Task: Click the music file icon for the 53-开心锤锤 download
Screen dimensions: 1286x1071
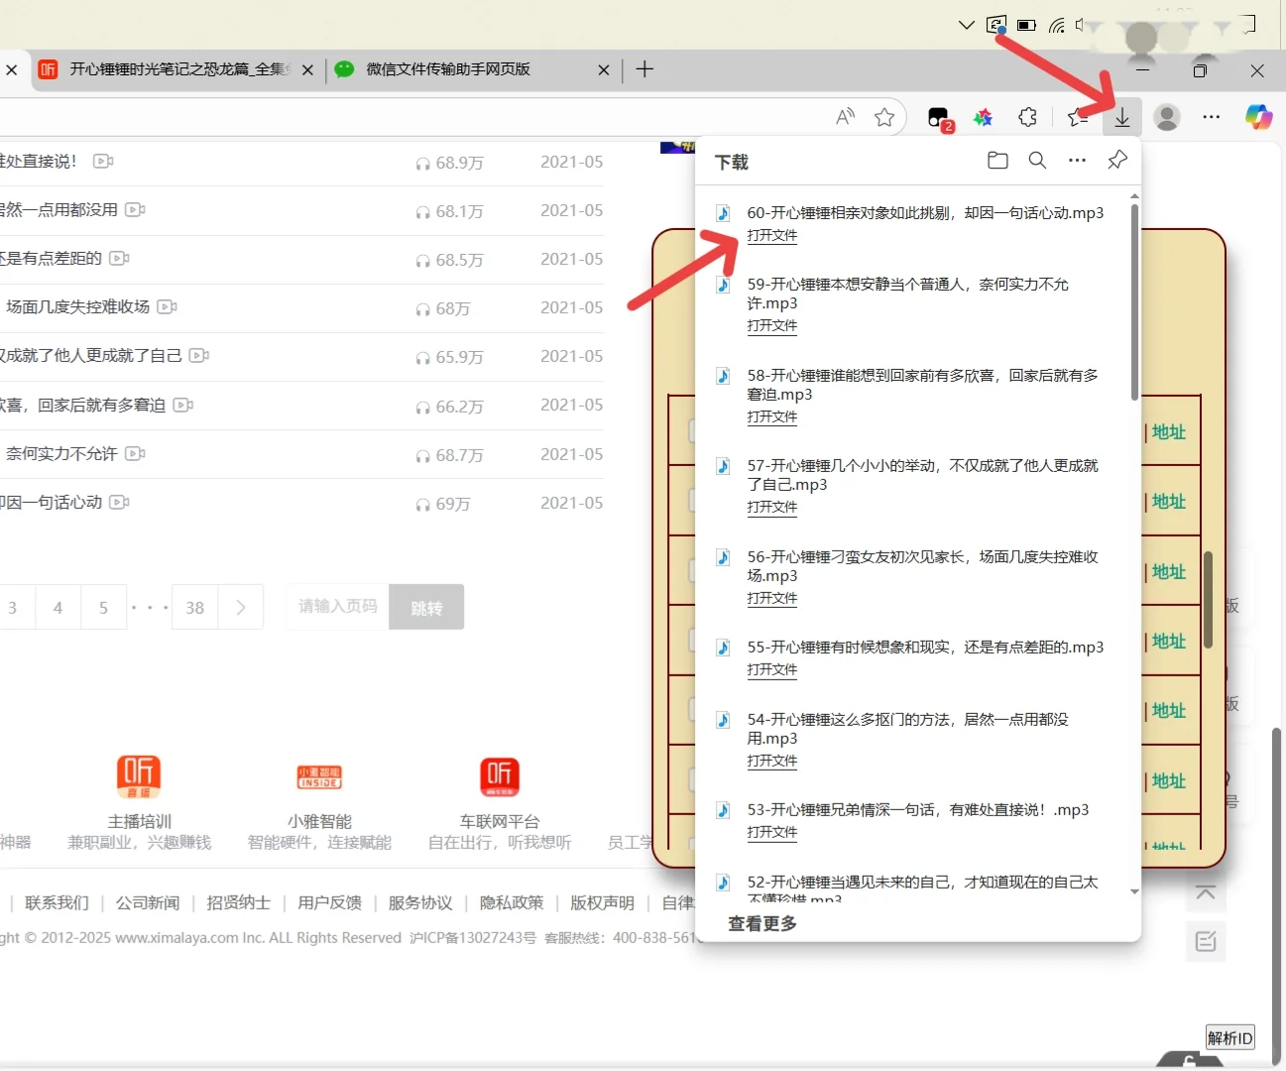Action: [x=724, y=810]
